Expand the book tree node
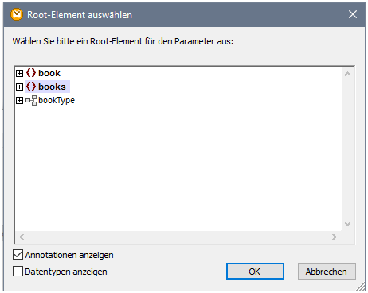The image size is (368, 293). [19, 73]
